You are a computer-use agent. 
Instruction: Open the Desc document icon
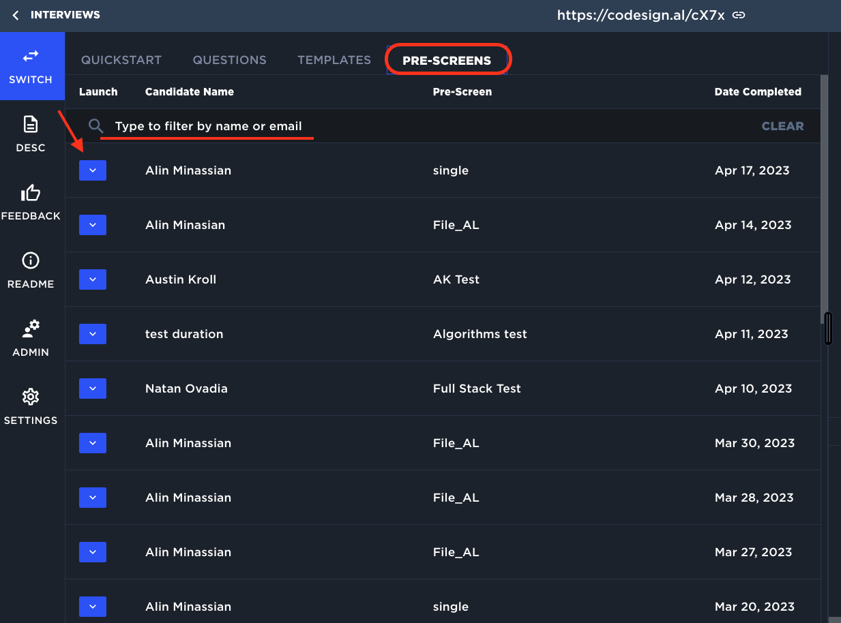pyautogui.click(x=31, y=125)
